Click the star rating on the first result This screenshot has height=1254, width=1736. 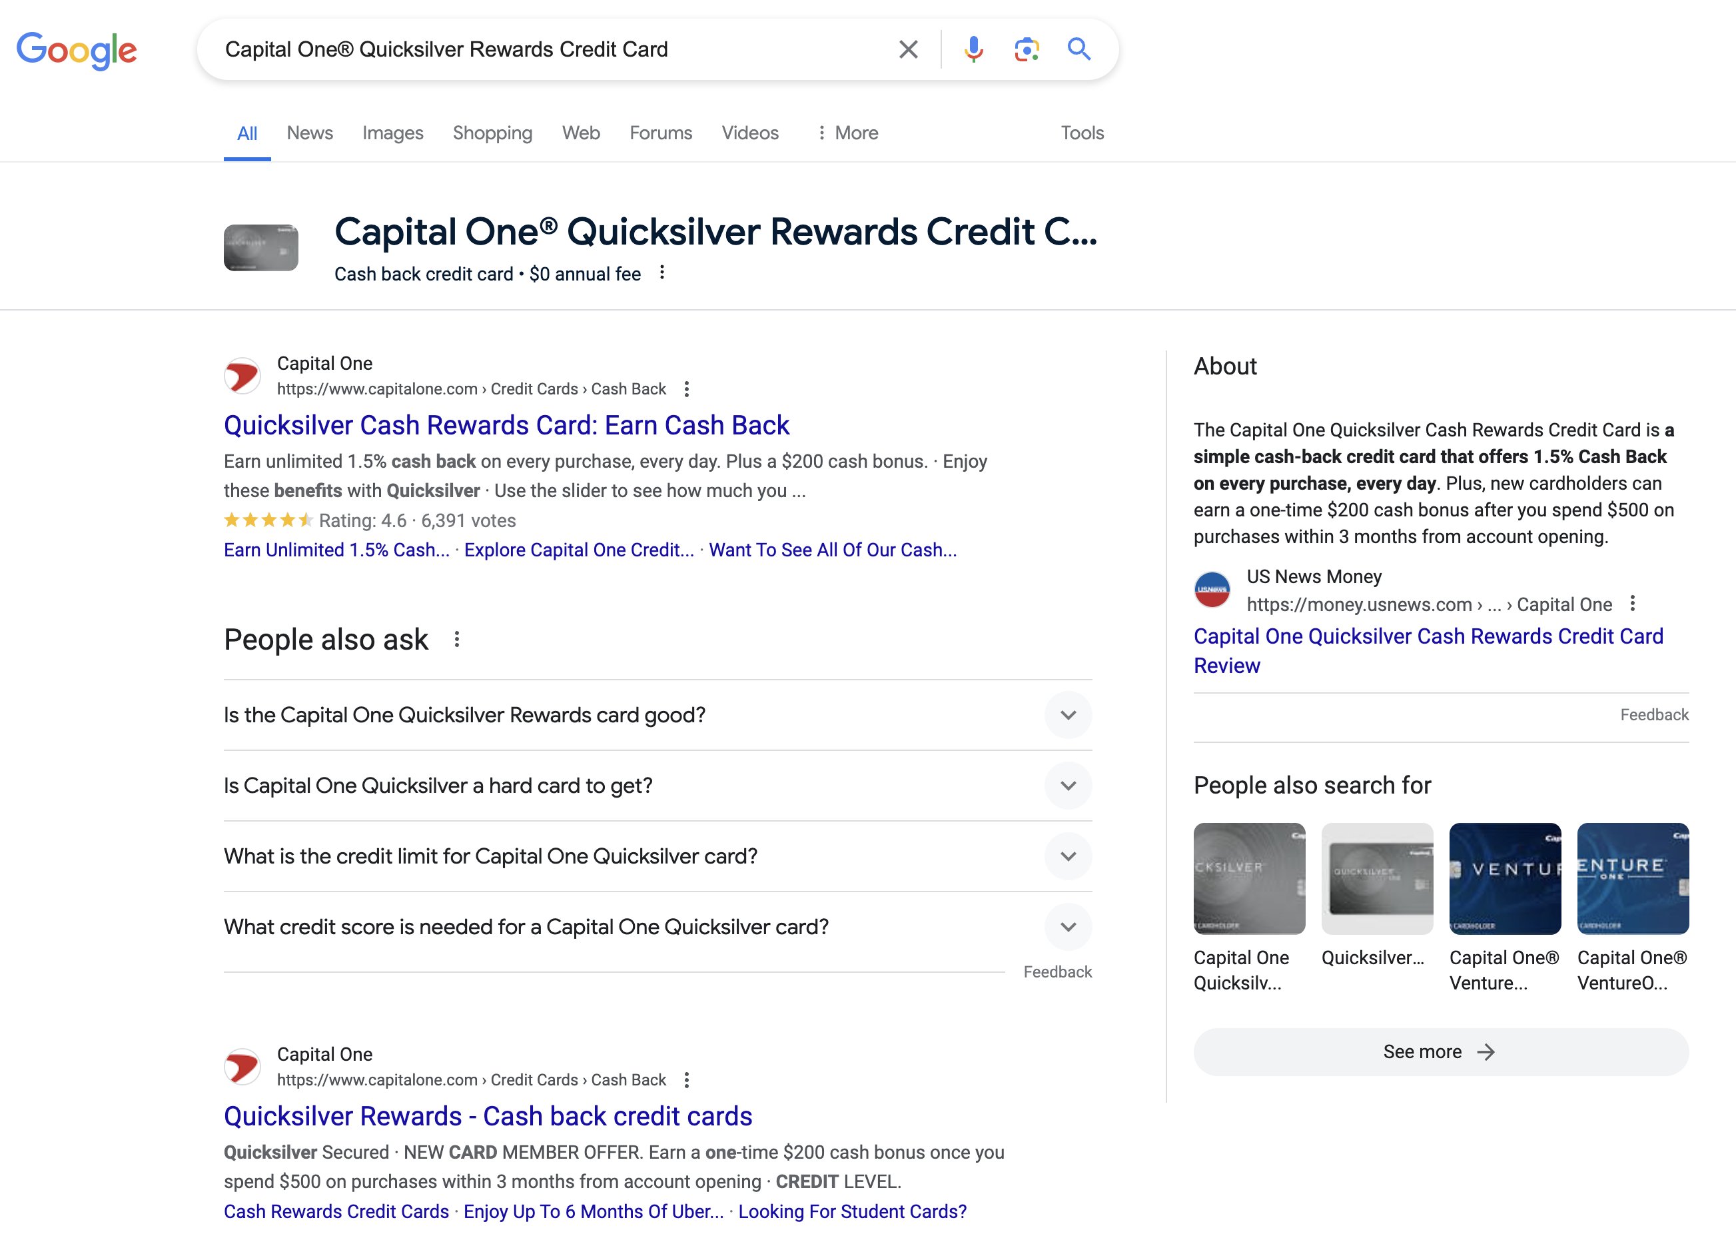point(266,520)
